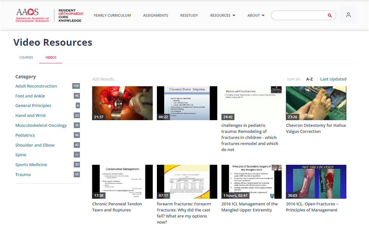Image resolution: width=369 pixels, height=229 pixels.
Task: Select the Sports Medicine category
Action: point(31,165)
